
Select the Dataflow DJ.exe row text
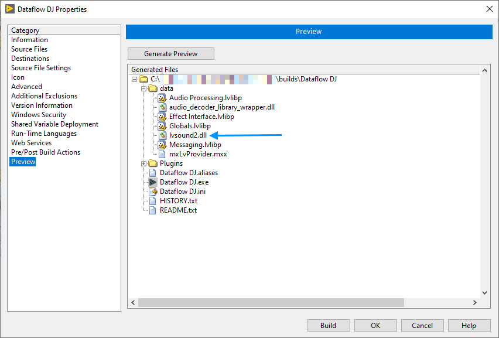(x=184, y=182)
